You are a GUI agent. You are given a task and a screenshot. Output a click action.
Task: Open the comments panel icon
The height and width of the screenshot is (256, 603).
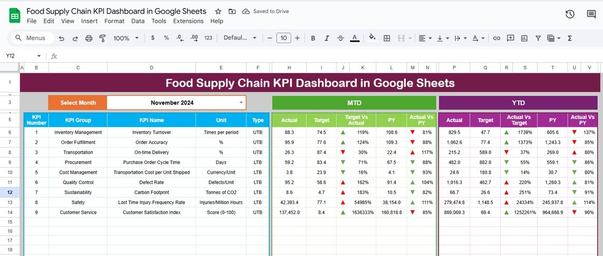591,14
